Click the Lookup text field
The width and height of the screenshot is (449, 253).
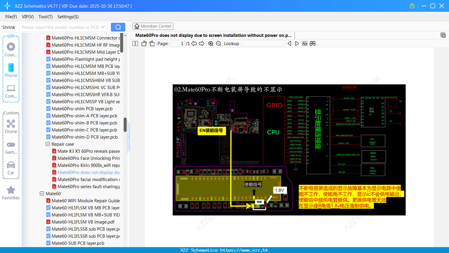(263, 43)
